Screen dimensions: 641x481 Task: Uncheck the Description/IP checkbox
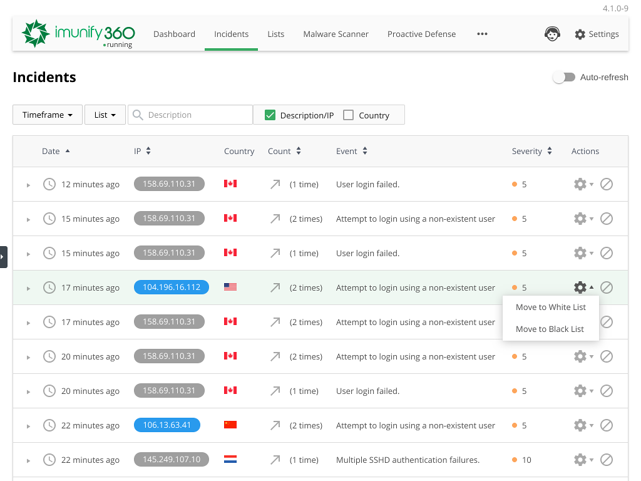[270, 115]
